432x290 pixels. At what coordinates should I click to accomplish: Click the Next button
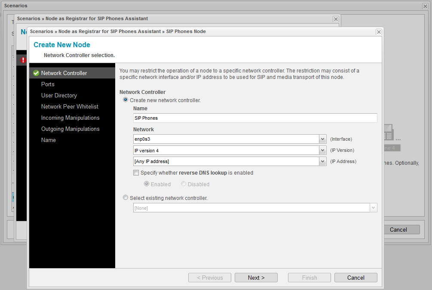coord(256,278)
